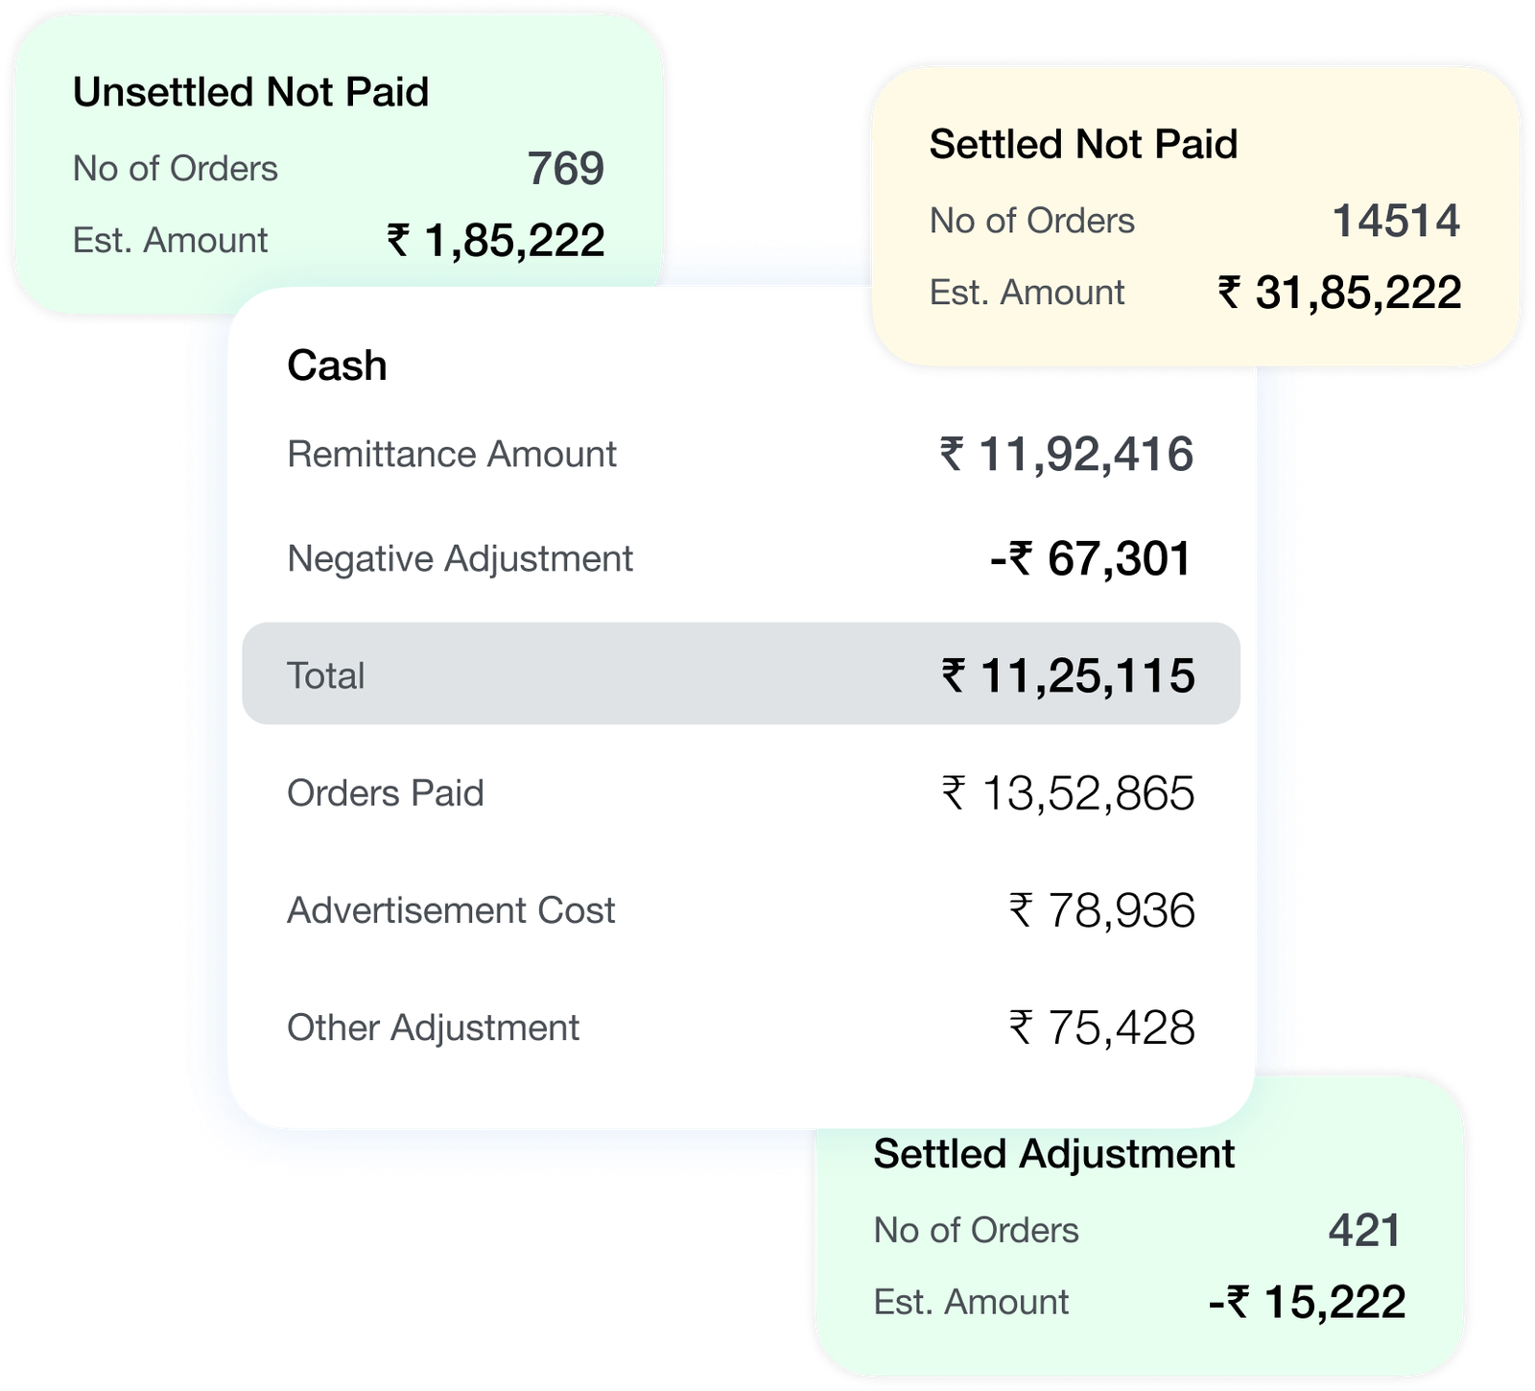Screen dimensions: 1535x1391
Task: Click the -₹ 15,222 settled adjustment amount
Action: pyautogui.click(x=1307, y=1302)
